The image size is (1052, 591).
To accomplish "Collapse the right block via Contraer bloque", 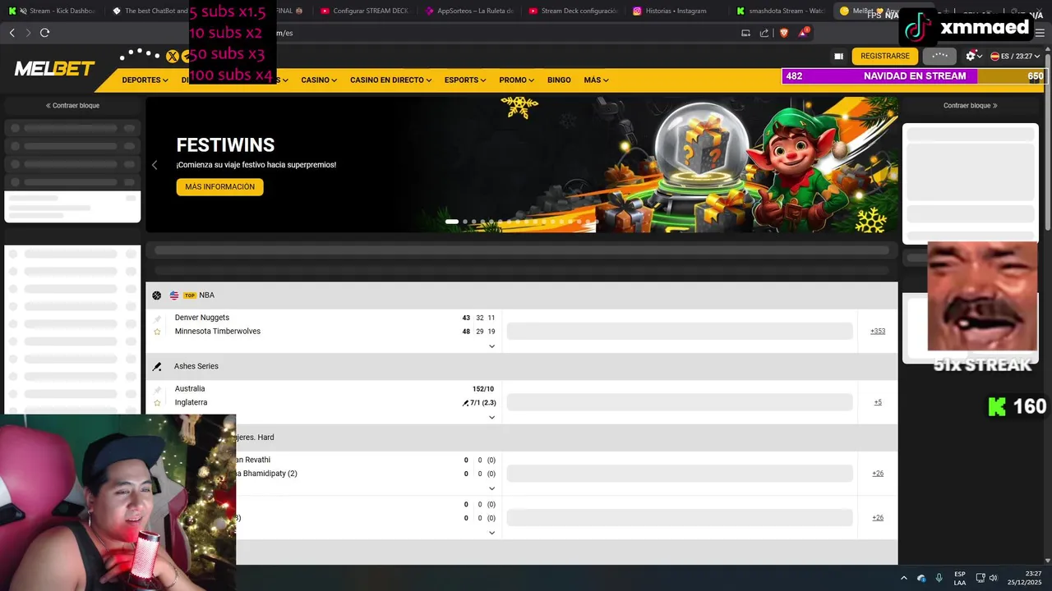I will [x=971, y=106].
